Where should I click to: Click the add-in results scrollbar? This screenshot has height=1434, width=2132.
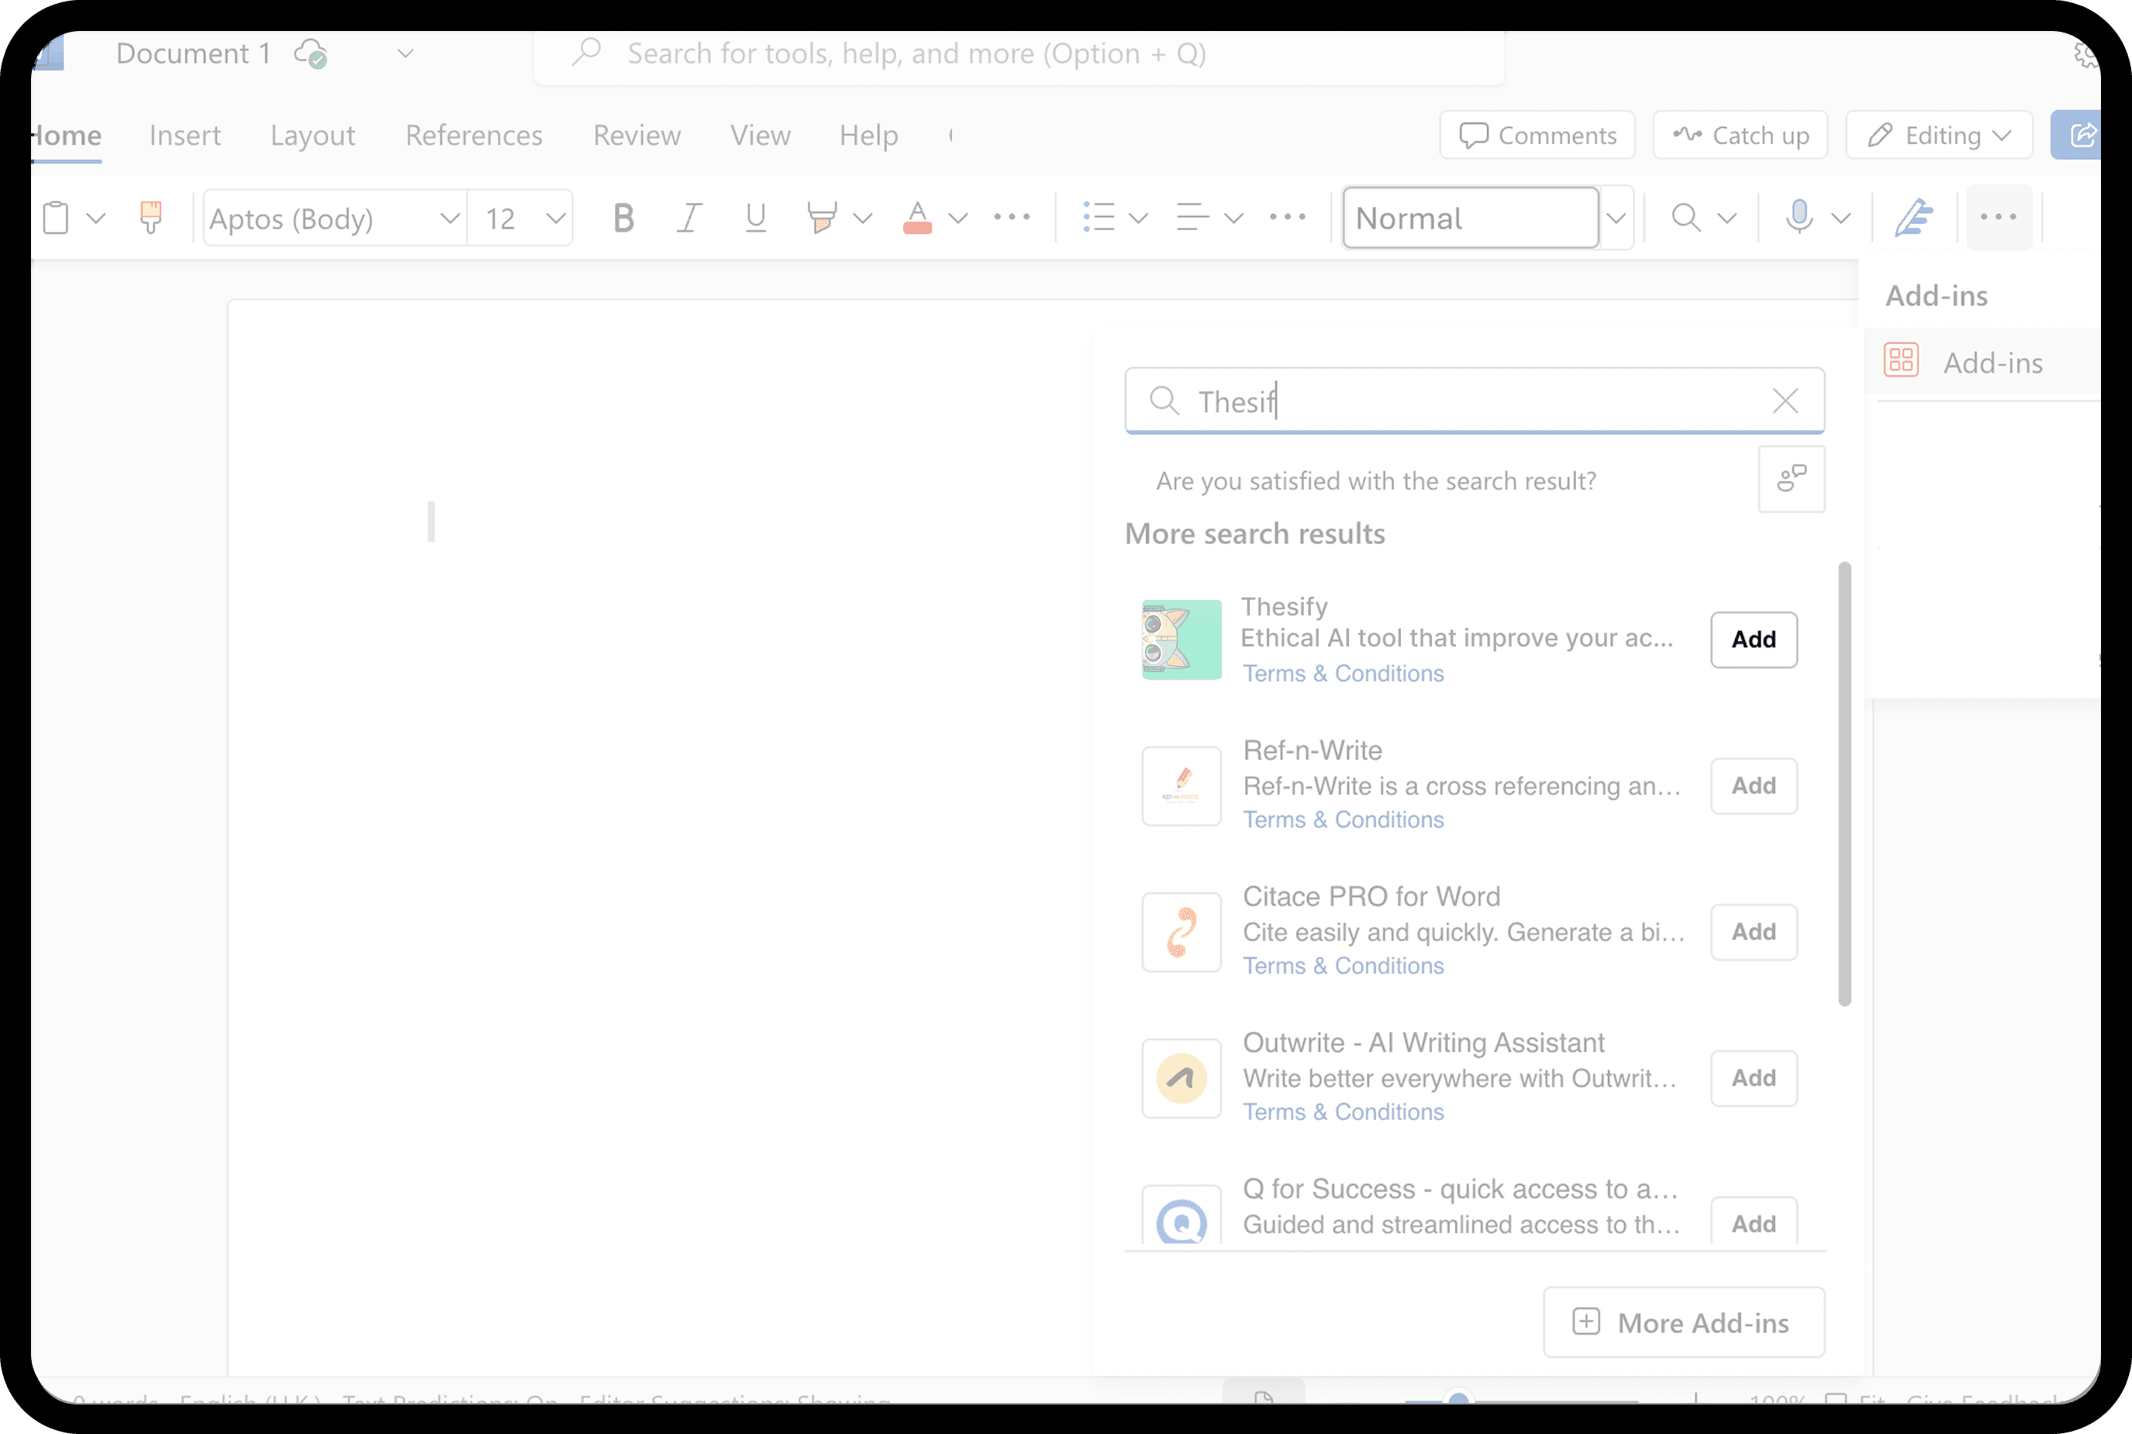coord(1844,784)
